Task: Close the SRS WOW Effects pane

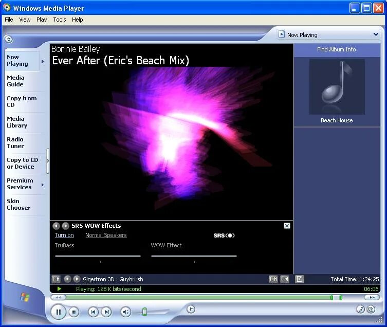Action: pos(287,226)
